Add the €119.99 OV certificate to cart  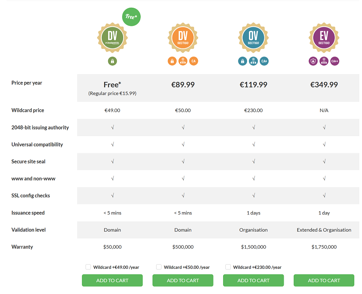tap(253, 280)
